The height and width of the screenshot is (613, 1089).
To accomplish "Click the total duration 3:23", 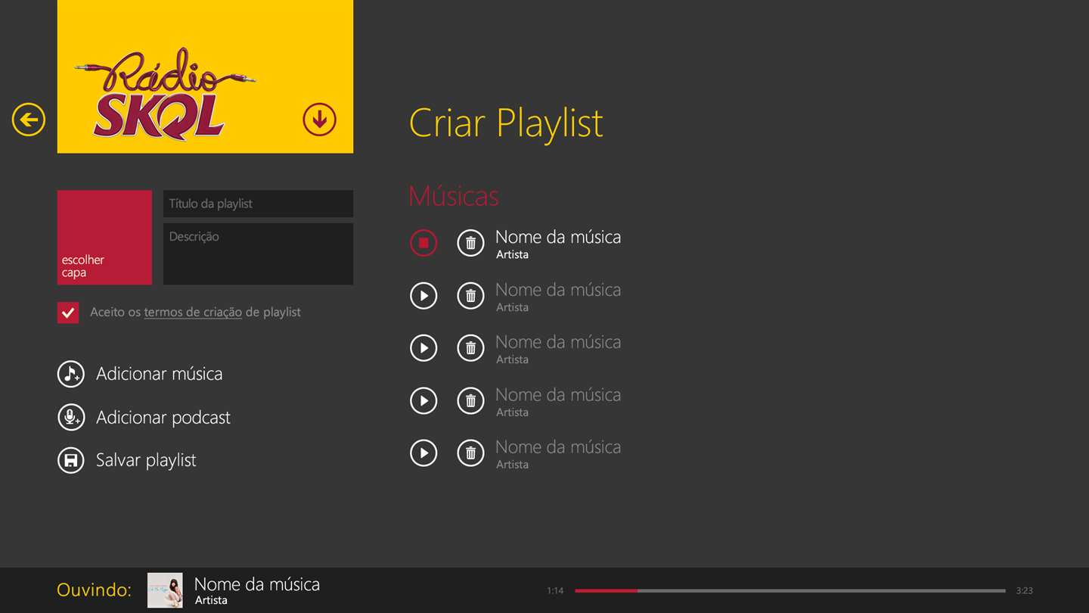I will (x=1024, y=590).
